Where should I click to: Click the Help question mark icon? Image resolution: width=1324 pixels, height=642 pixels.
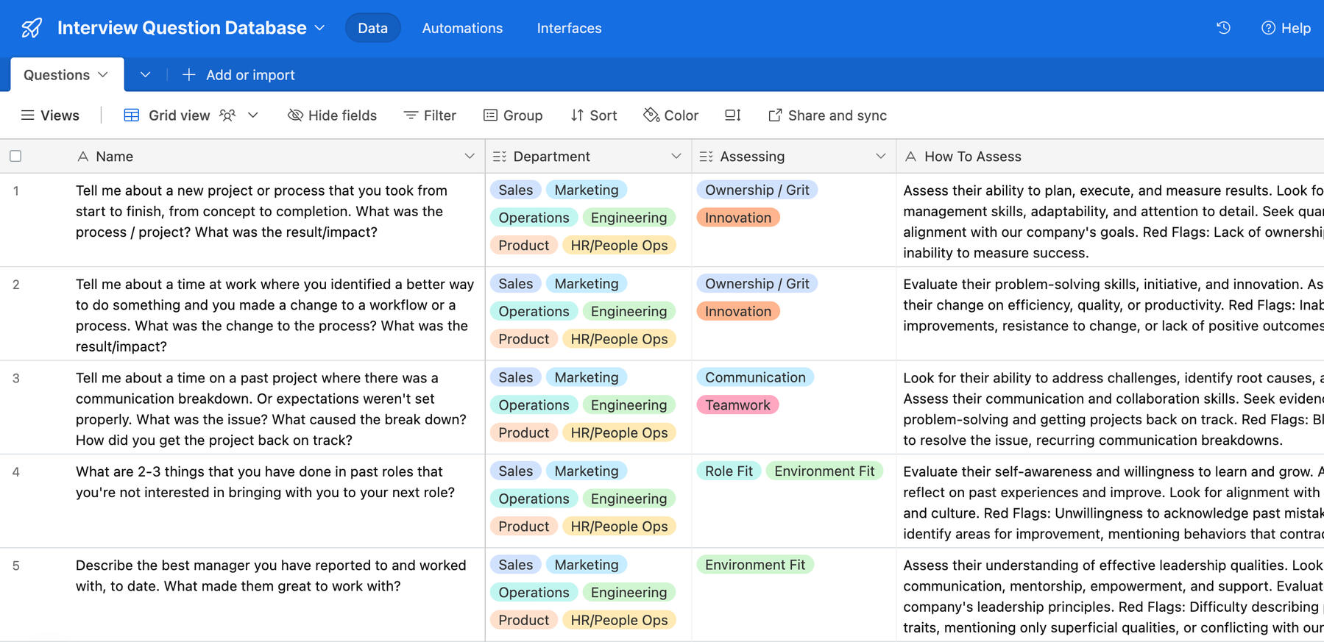pos(1268,28)
